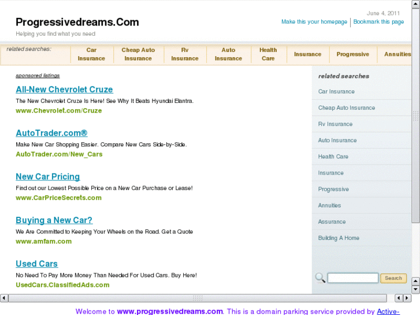This screenshot has height=315, width=420.
Task: Visit www.amfam.com green URL
Action: 43,241
